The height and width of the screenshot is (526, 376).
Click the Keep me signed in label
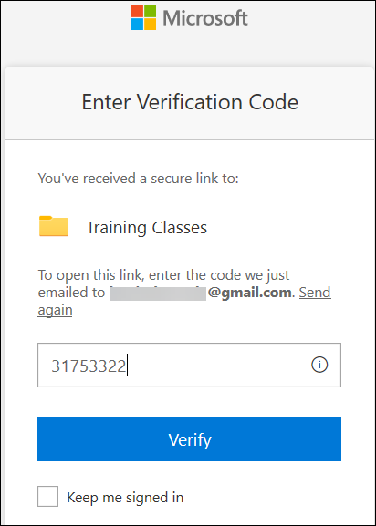click(x=125, y=497)
